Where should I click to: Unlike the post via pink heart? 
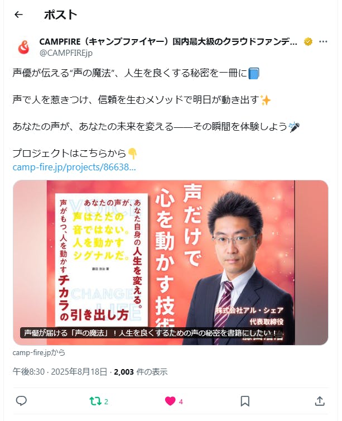coord(170,401)
